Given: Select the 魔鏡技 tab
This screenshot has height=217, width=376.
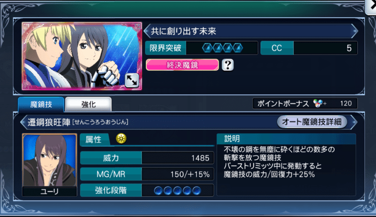Looking at the screenshot, I should [x=41, y=105].
